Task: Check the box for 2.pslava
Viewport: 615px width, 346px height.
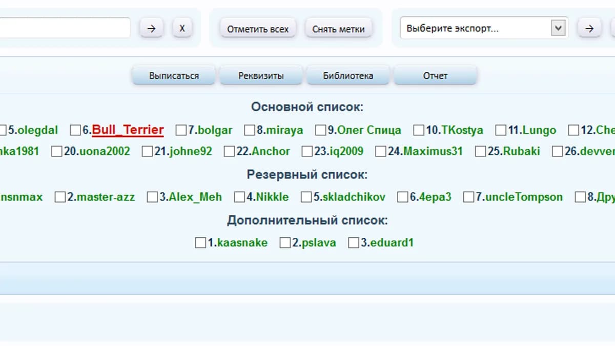Action: (x=285, y=243)
